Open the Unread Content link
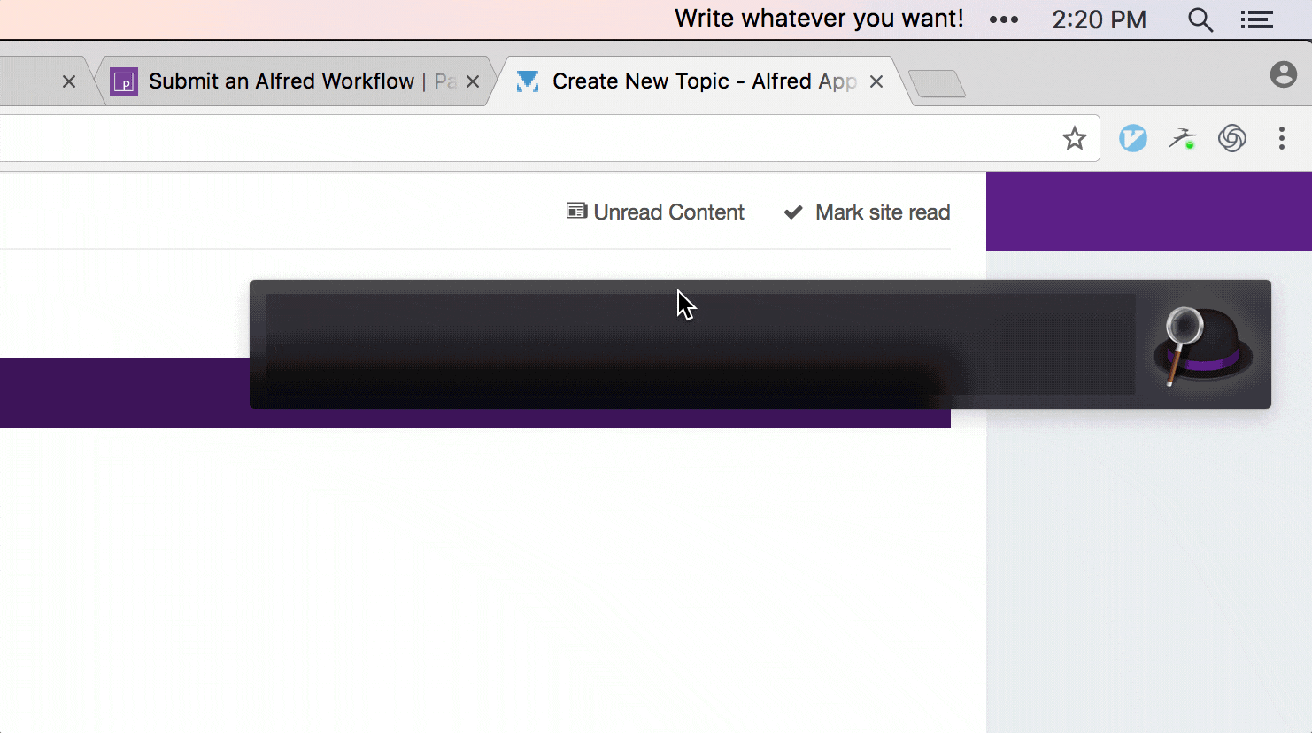 656,212
